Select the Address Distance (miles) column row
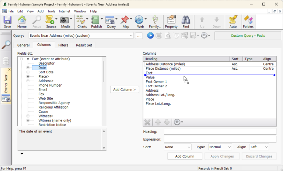 pos(210,64)
